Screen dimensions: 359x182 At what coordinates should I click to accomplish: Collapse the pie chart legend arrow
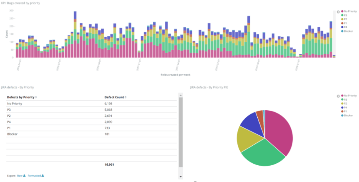coord(338,96)
